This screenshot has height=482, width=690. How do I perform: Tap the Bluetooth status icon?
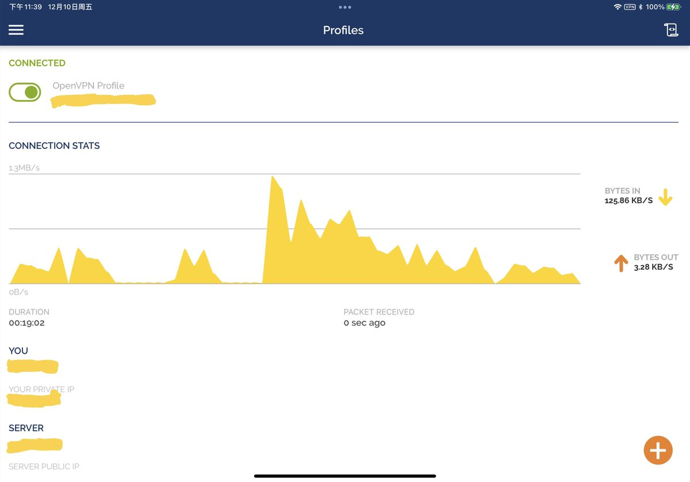[640, 7]
